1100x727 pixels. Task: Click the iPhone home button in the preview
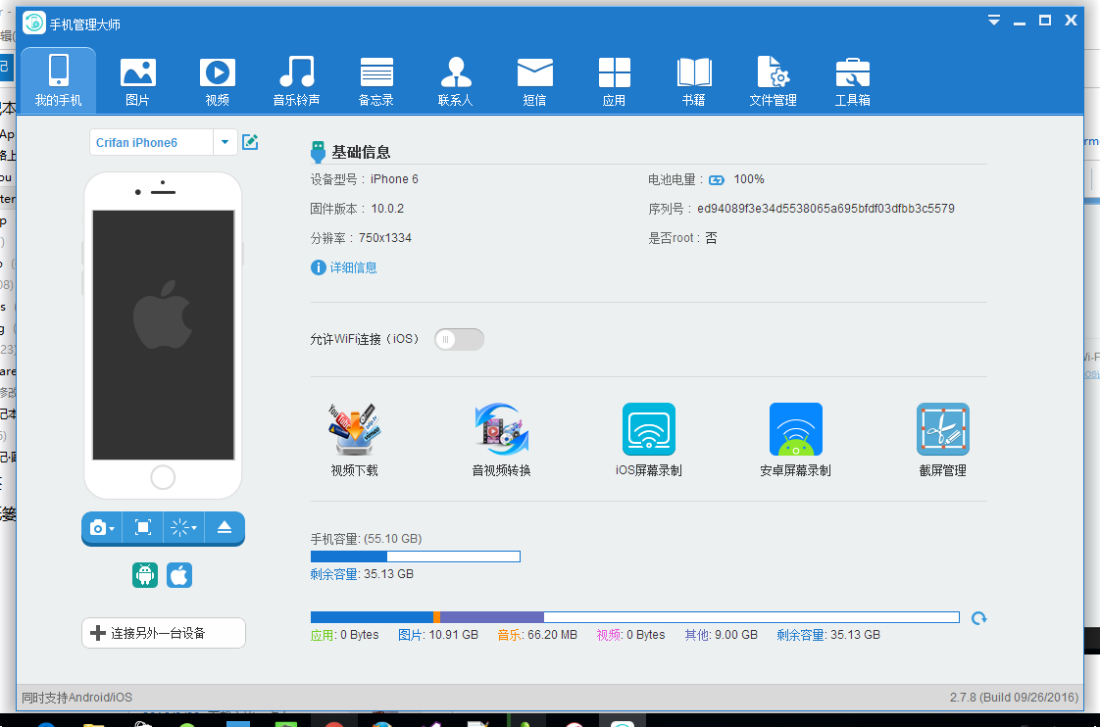163,478
